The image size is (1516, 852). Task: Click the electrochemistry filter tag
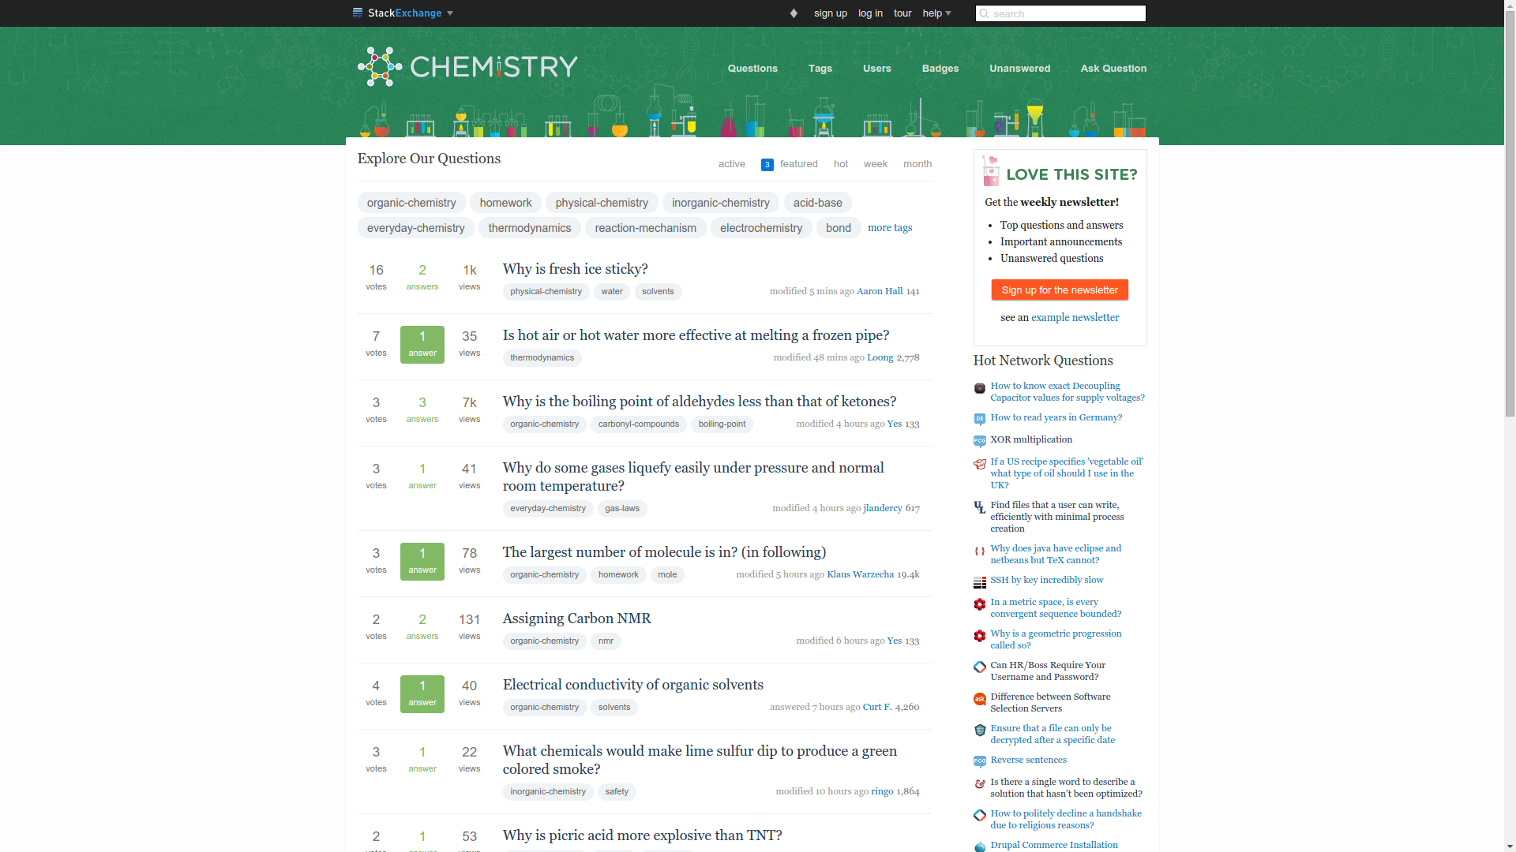[762, 226]
